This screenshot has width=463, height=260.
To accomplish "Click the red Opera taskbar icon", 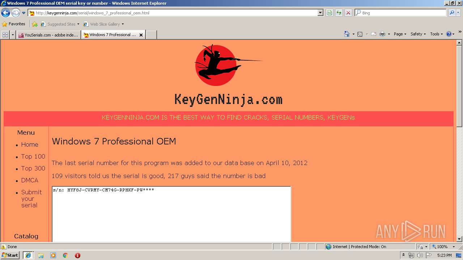I will click(x=77, y=255).
